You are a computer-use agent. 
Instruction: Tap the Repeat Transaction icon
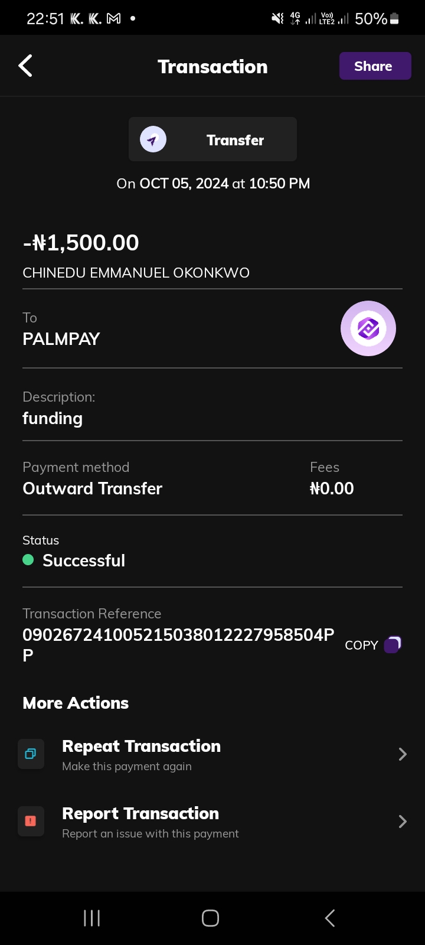pos(31,754)
